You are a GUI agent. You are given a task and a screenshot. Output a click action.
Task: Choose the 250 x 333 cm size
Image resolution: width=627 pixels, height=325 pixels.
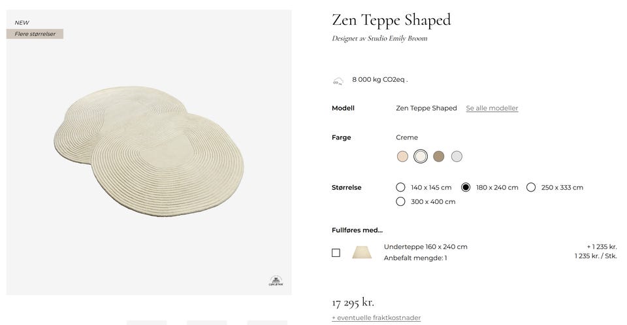point(531,187)
